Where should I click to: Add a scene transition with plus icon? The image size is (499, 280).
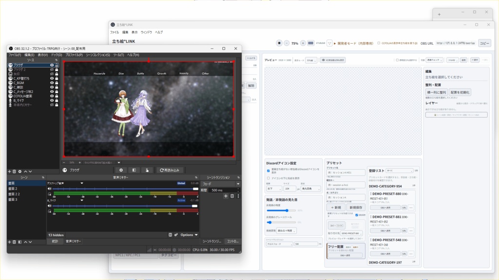pyautogui.click(x=226, y=196)
